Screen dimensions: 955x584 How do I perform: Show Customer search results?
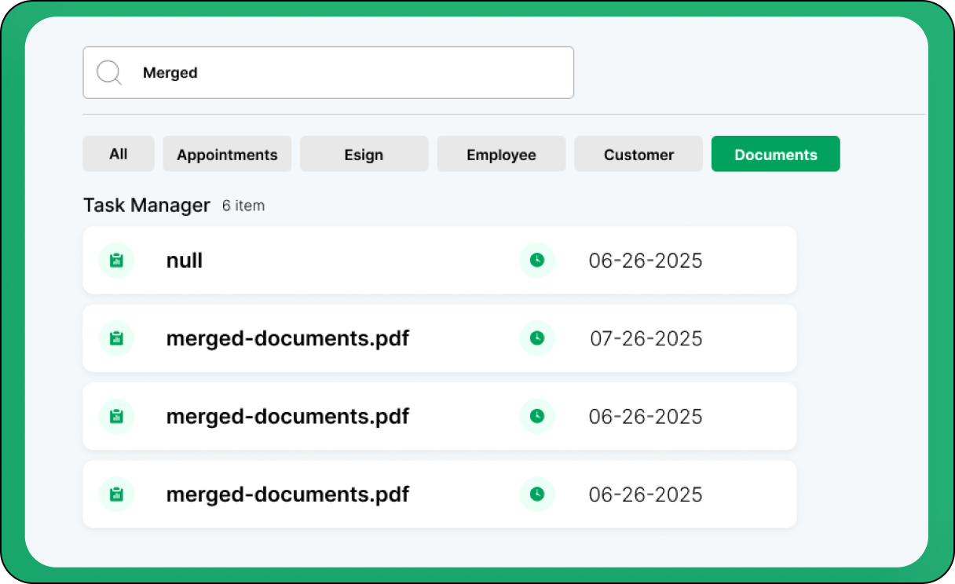[638, 154]
